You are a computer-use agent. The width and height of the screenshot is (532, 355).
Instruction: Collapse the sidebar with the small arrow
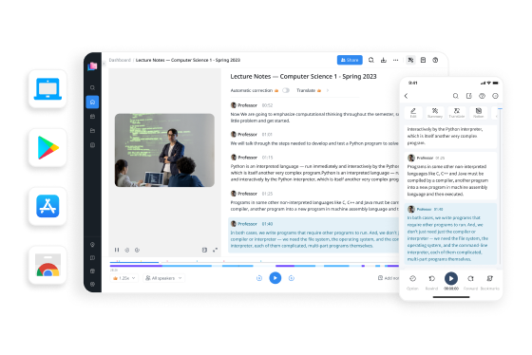(x=104, y=64)
